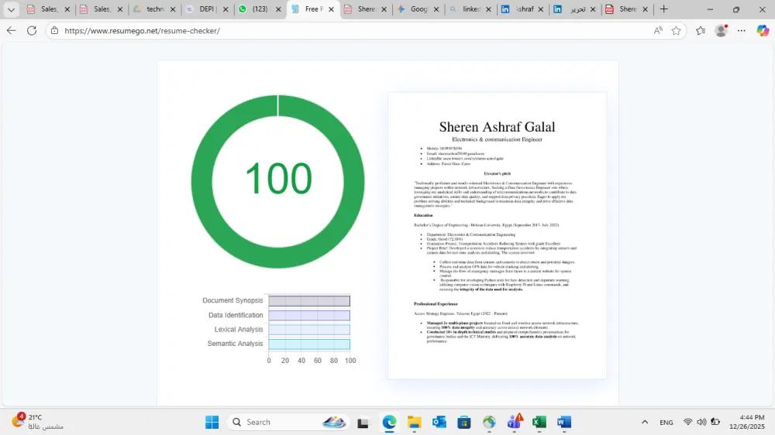Open Word from the taskbar
The width and height of the screenshot is (775, 435).
[x=564, y=422]
